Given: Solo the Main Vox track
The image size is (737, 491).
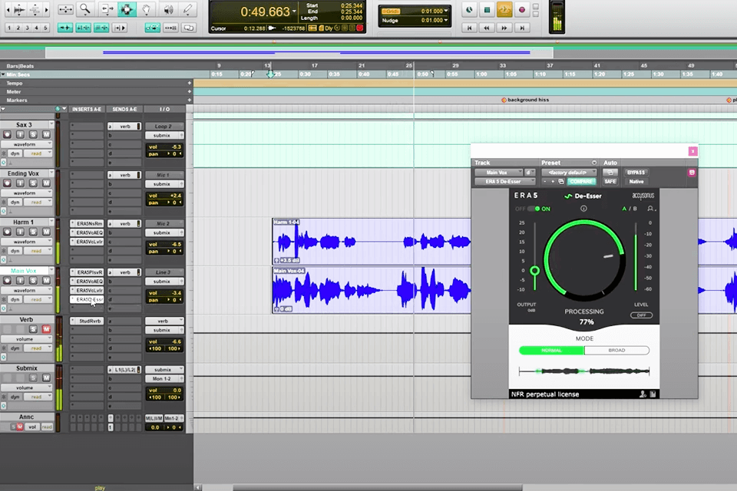Looking at the screenshot, I should [34, 280].
